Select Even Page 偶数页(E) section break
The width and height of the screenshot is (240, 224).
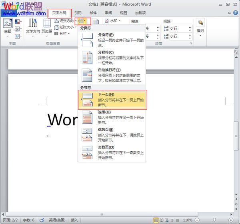pos(112,135)
